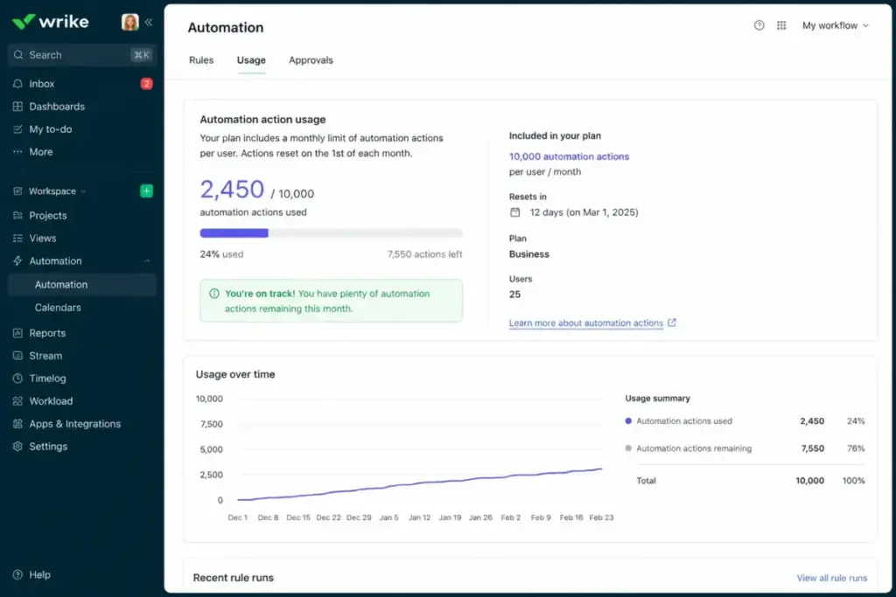This screenshot has height=597, width=896.
Task: Click the Search magnifier icon
Action: click(x=18, y=55)
